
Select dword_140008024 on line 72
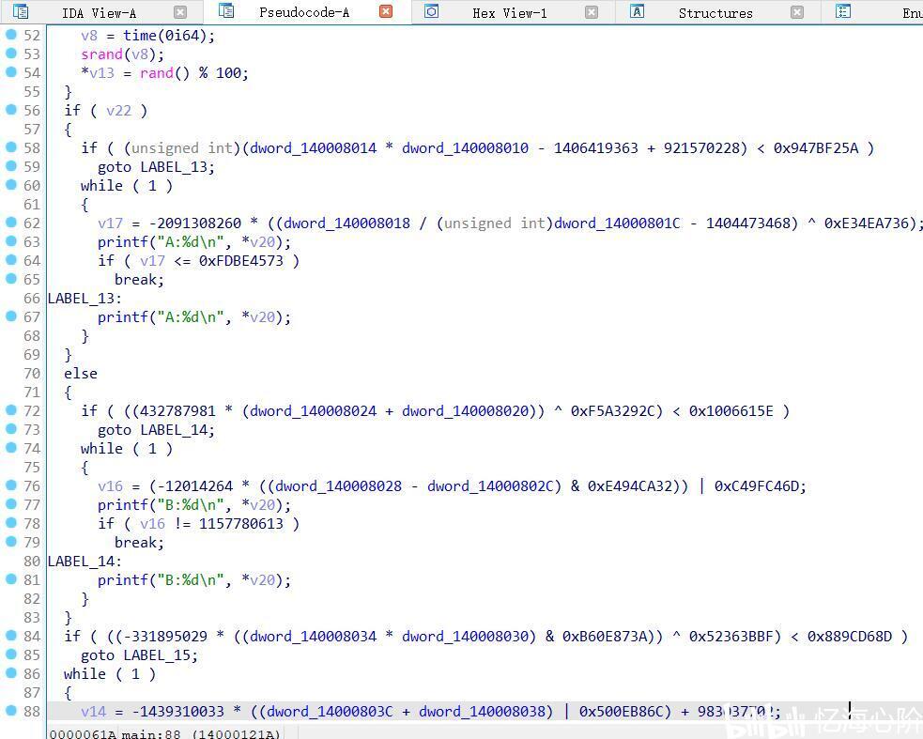pyautogui.click(x=314, y=411)
